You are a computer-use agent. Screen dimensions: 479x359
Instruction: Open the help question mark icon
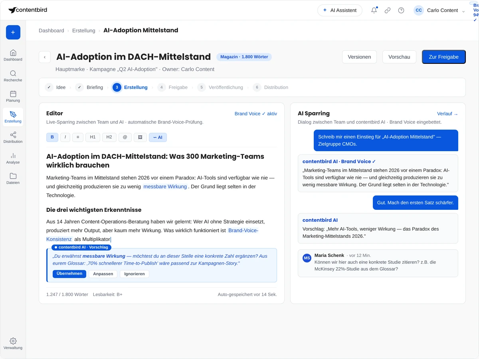point(401,10)
